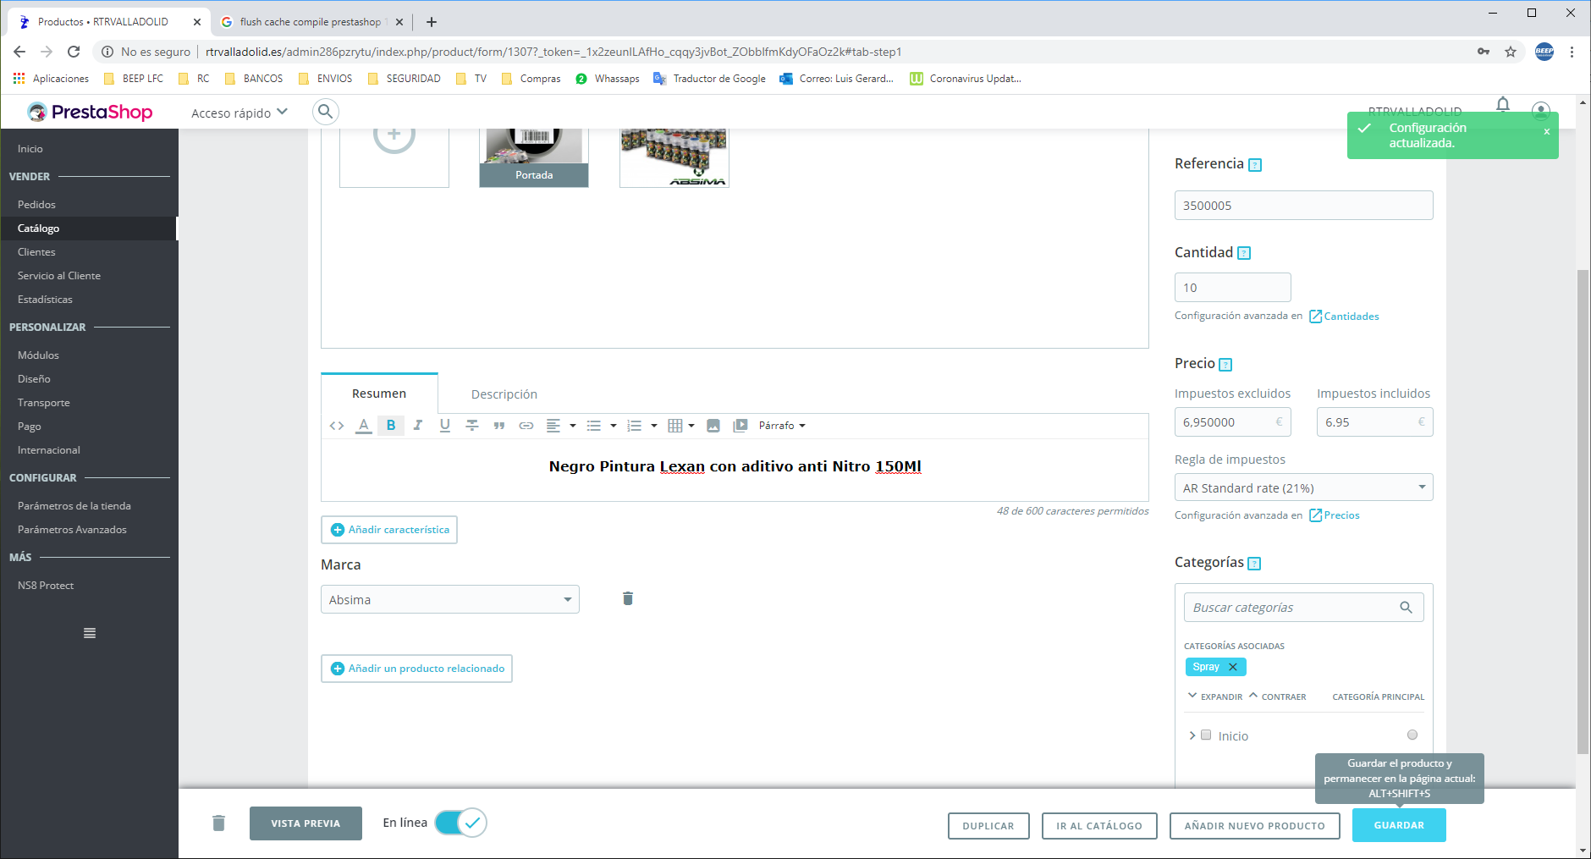The width and height of the screenshot is (1591, 859).
Task: Open Parámetros Avanzados in sidebar
Action: click(72, 530)
